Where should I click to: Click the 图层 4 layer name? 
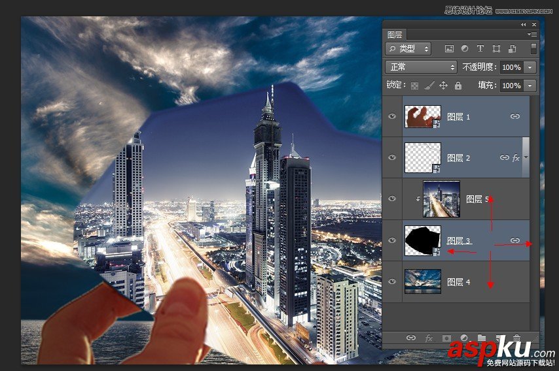click(458, 282)
